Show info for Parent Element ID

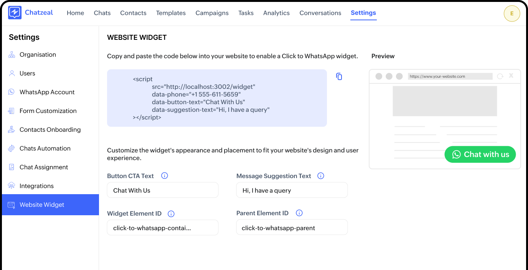point(299,213)
